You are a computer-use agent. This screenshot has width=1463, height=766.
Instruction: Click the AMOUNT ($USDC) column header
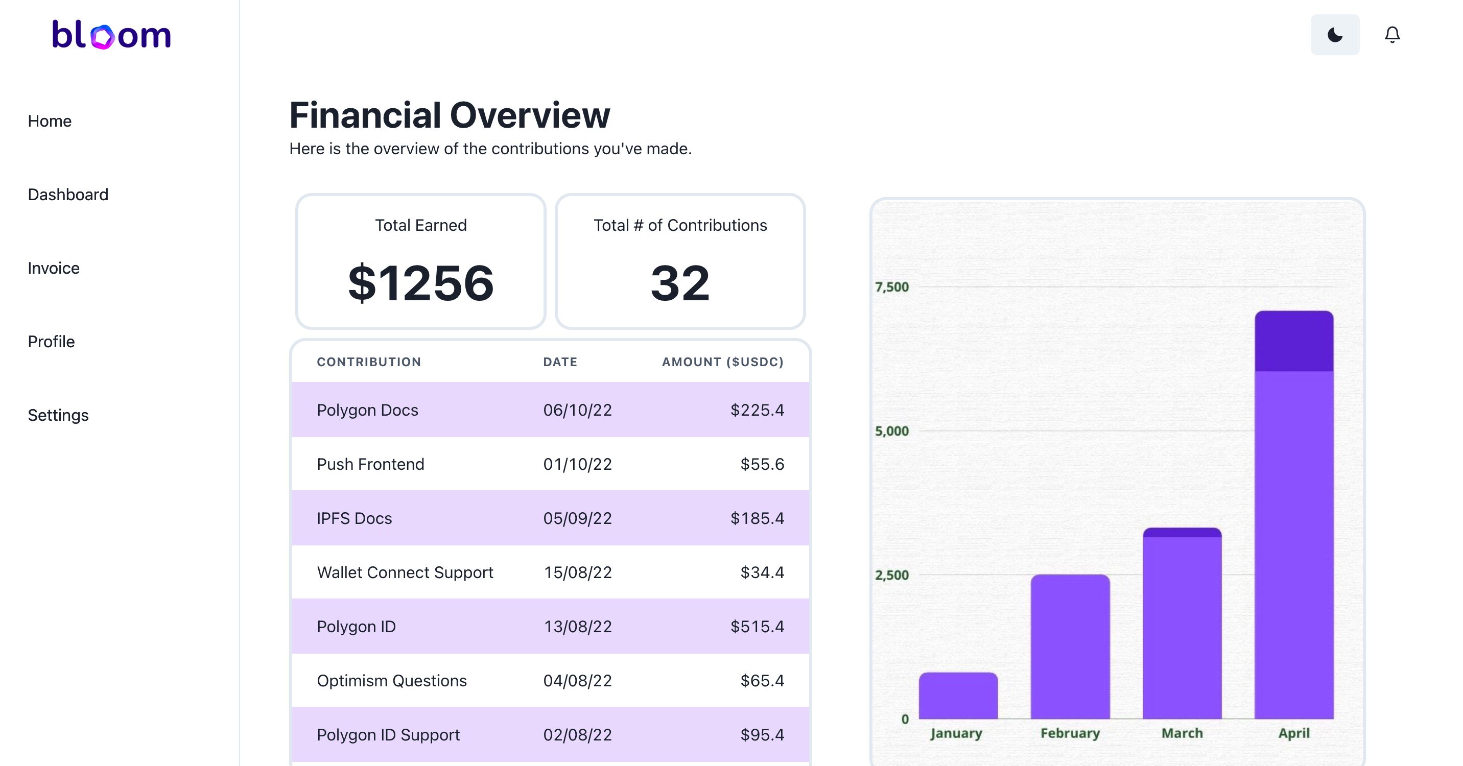(x=723, y=362)
